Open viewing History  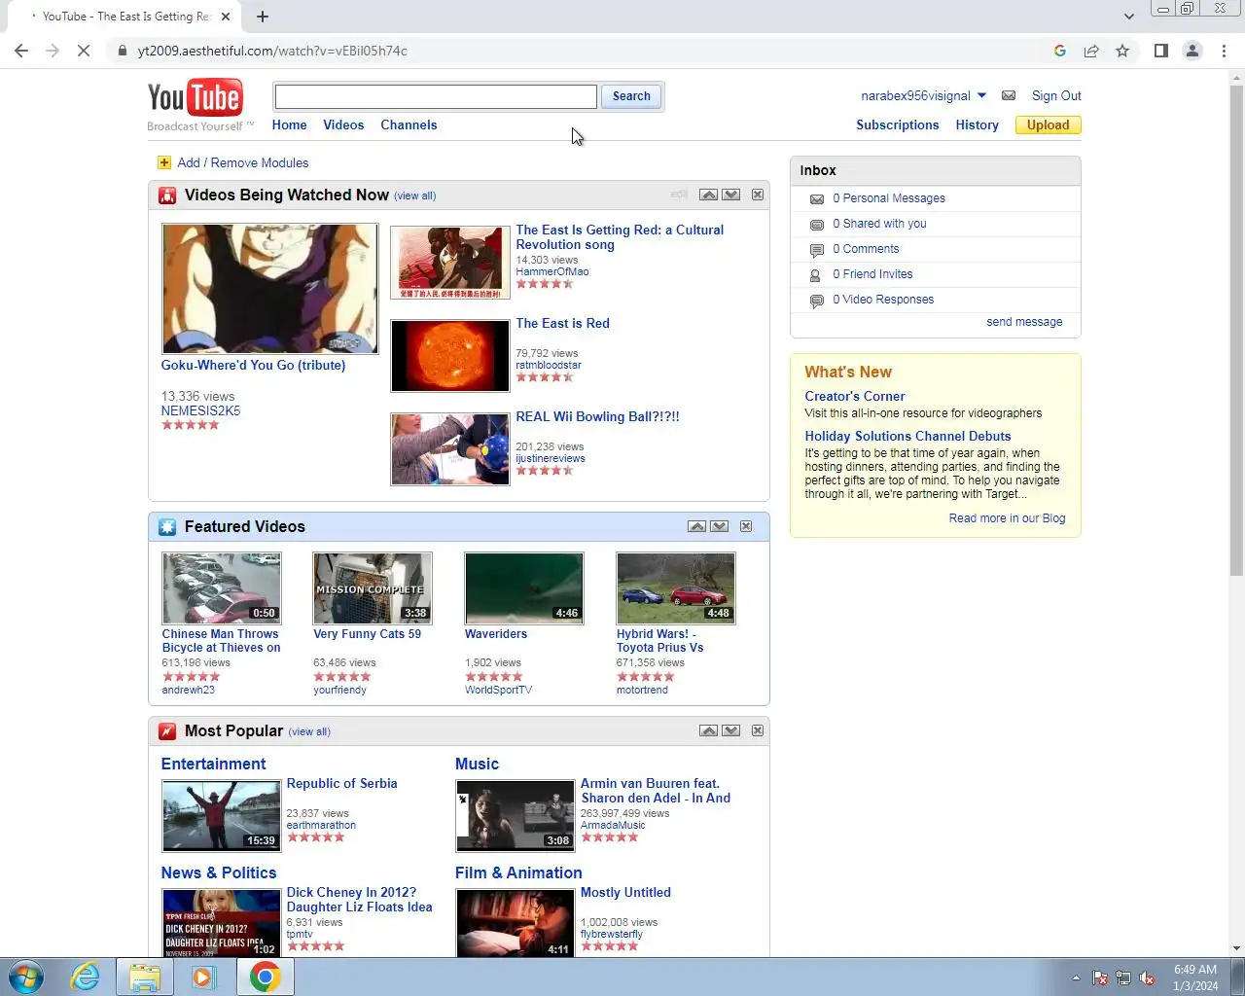click(x=977, y=124)
